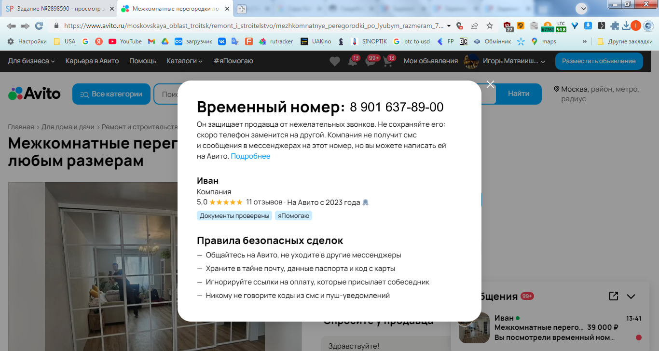Open загрузчик bookmark

pos(193,41)
